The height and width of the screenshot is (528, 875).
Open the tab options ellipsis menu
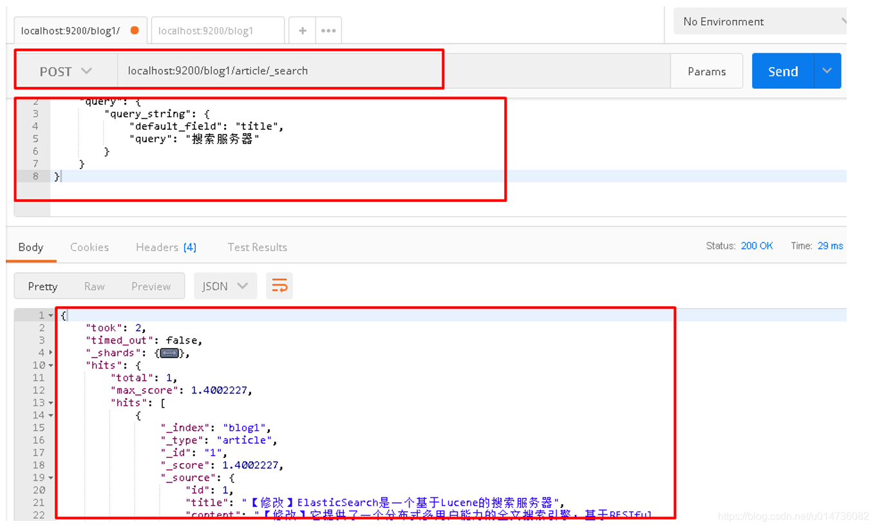(328, 30)
